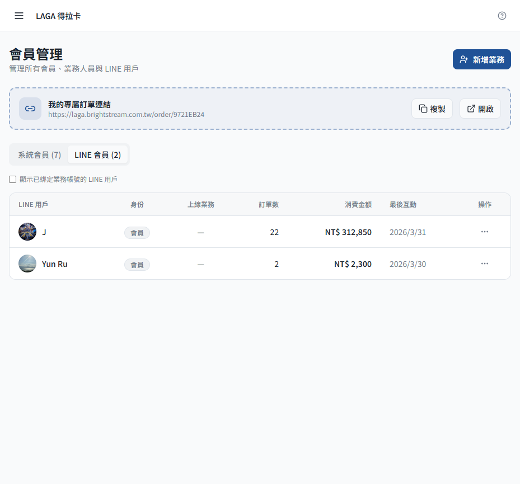Click the order URL laga.brightstream.com.tw/order/9721EB24
Image resolution: width=520 pixels, height=484 pixels.
click(126, 114)
